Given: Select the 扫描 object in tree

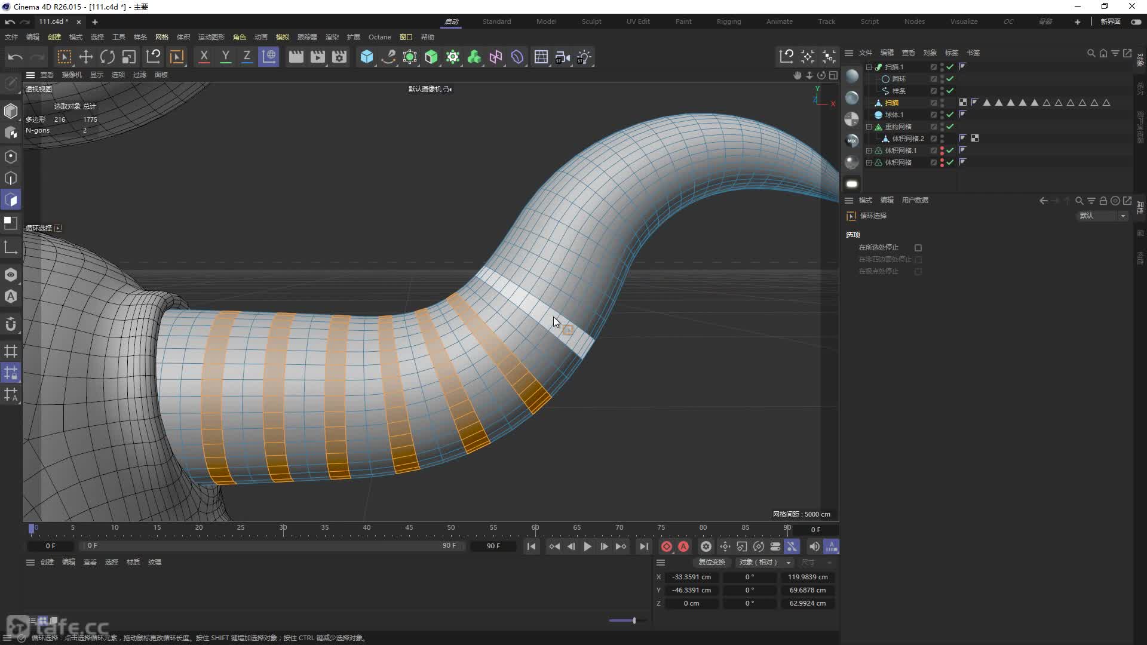Looking at the screenshot, I should (892, 103).
